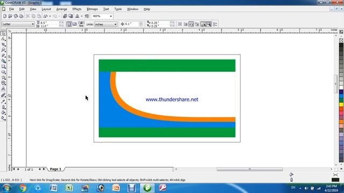Viewport: 344px width, 193px height.
Task: Toggle Treat as Filled
Action: (209, 24)
